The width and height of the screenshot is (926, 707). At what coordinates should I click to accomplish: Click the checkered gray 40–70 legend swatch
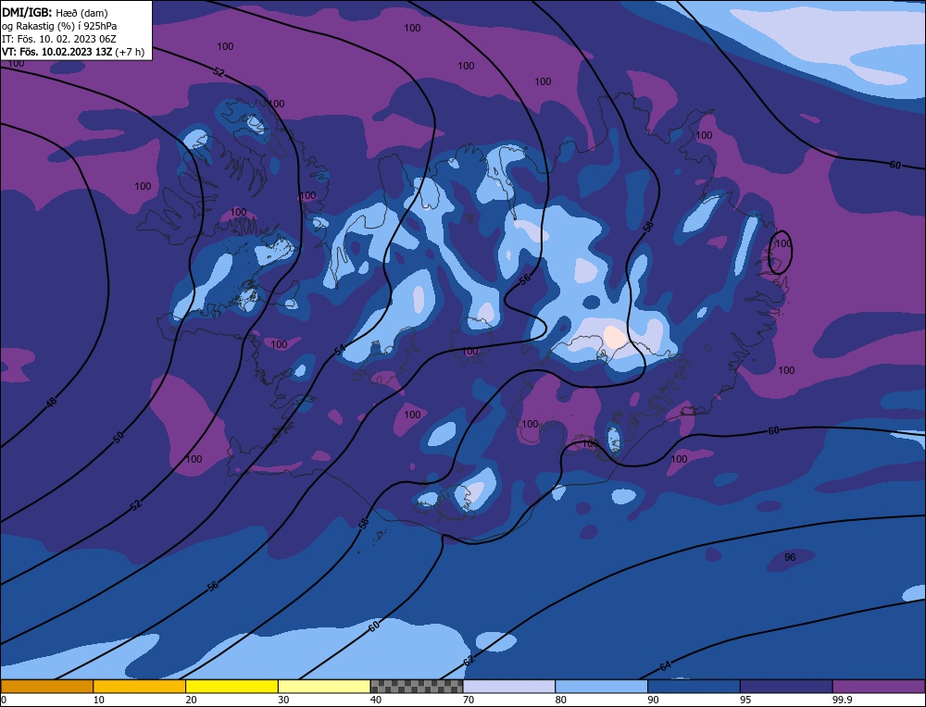click(417, 687)
